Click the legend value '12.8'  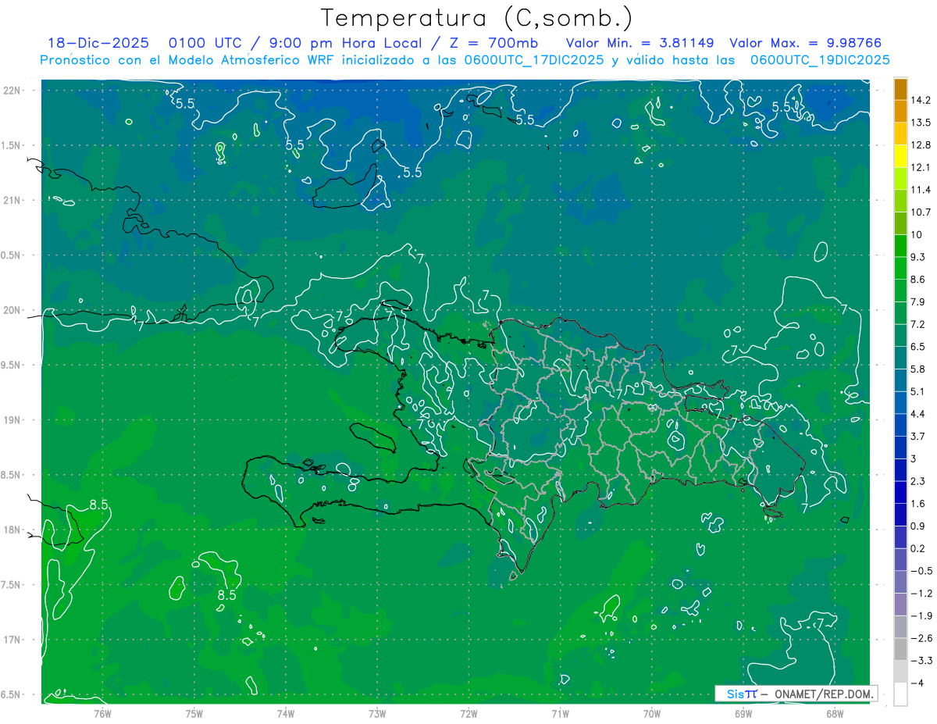click(921, 145)
